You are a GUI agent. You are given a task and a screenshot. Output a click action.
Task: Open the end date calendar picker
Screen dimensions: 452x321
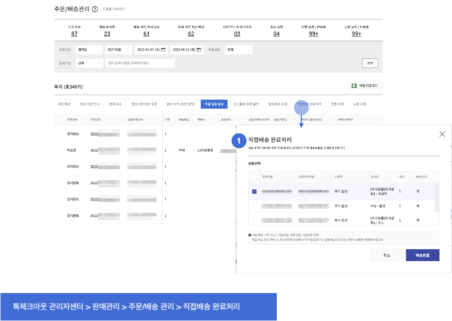199,50
